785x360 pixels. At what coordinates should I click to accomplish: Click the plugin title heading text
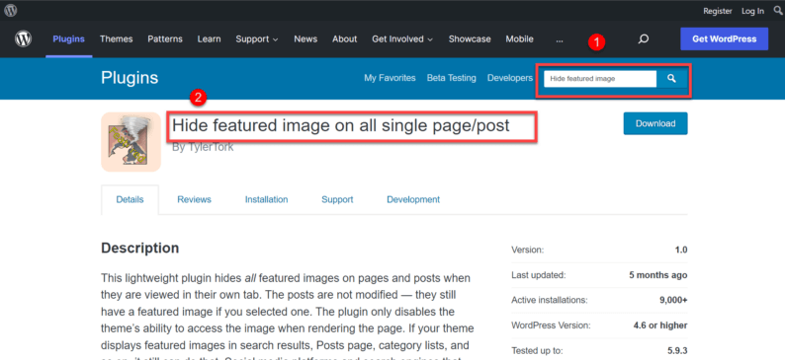click(340, 125)
